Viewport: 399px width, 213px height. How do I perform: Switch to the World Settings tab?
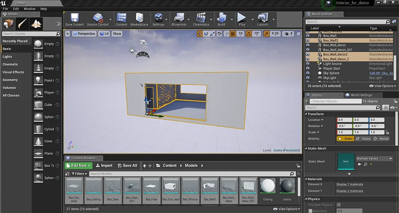(x=361, y=95)
